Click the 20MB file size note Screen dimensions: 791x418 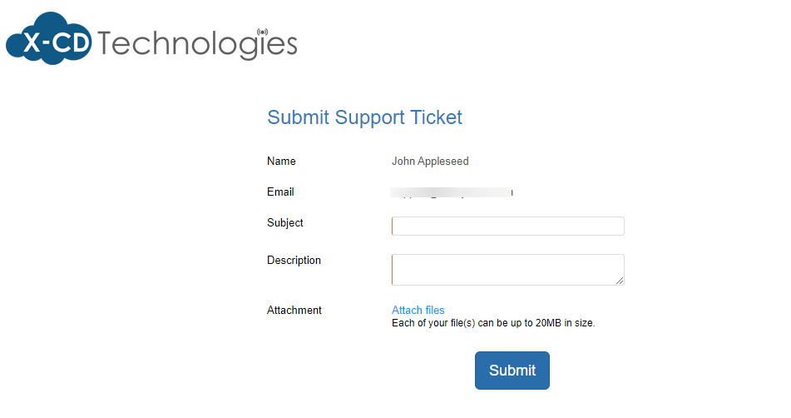pyautogui.click(x=493, y=323)
